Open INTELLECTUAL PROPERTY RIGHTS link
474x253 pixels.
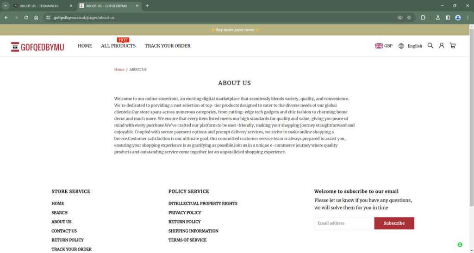point(203,204)
